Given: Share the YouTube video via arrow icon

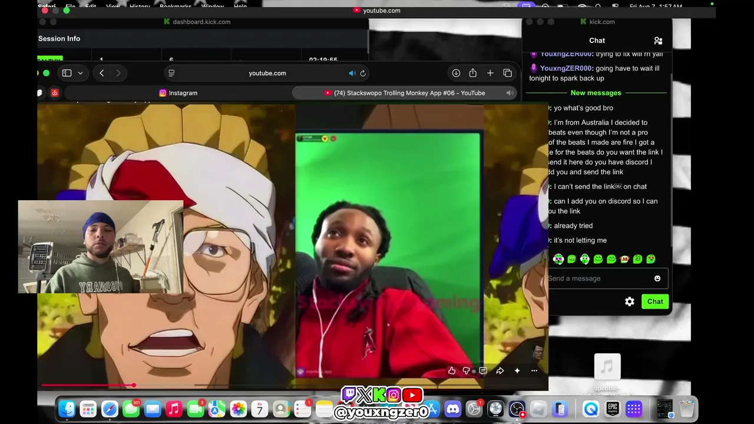Looking at the screenshot, I should 500,370.
